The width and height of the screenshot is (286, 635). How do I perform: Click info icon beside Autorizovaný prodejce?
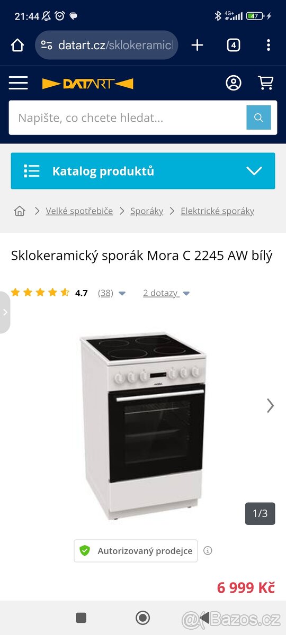coord(208,551)
